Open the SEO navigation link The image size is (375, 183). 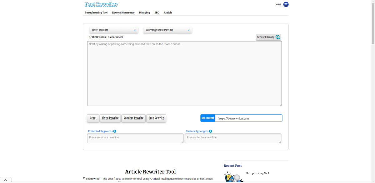pos(157,12)
